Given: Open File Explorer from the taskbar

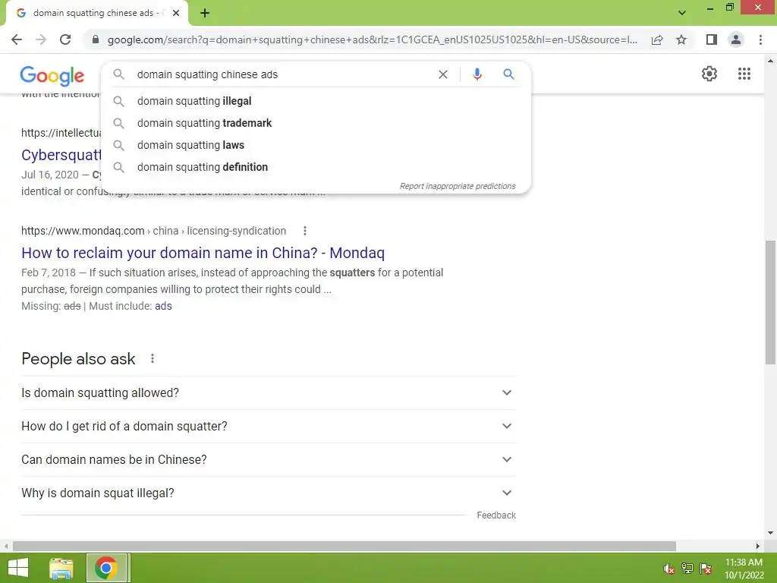Looking at the screenshot, I should coord(61,568).
